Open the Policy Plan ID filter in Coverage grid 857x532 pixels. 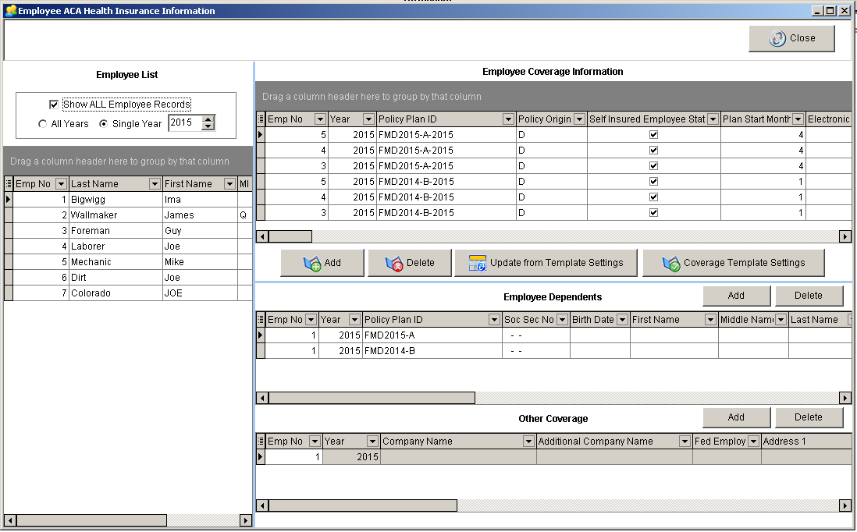508,119
